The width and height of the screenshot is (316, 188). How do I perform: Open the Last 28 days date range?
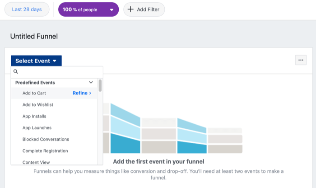27,9
